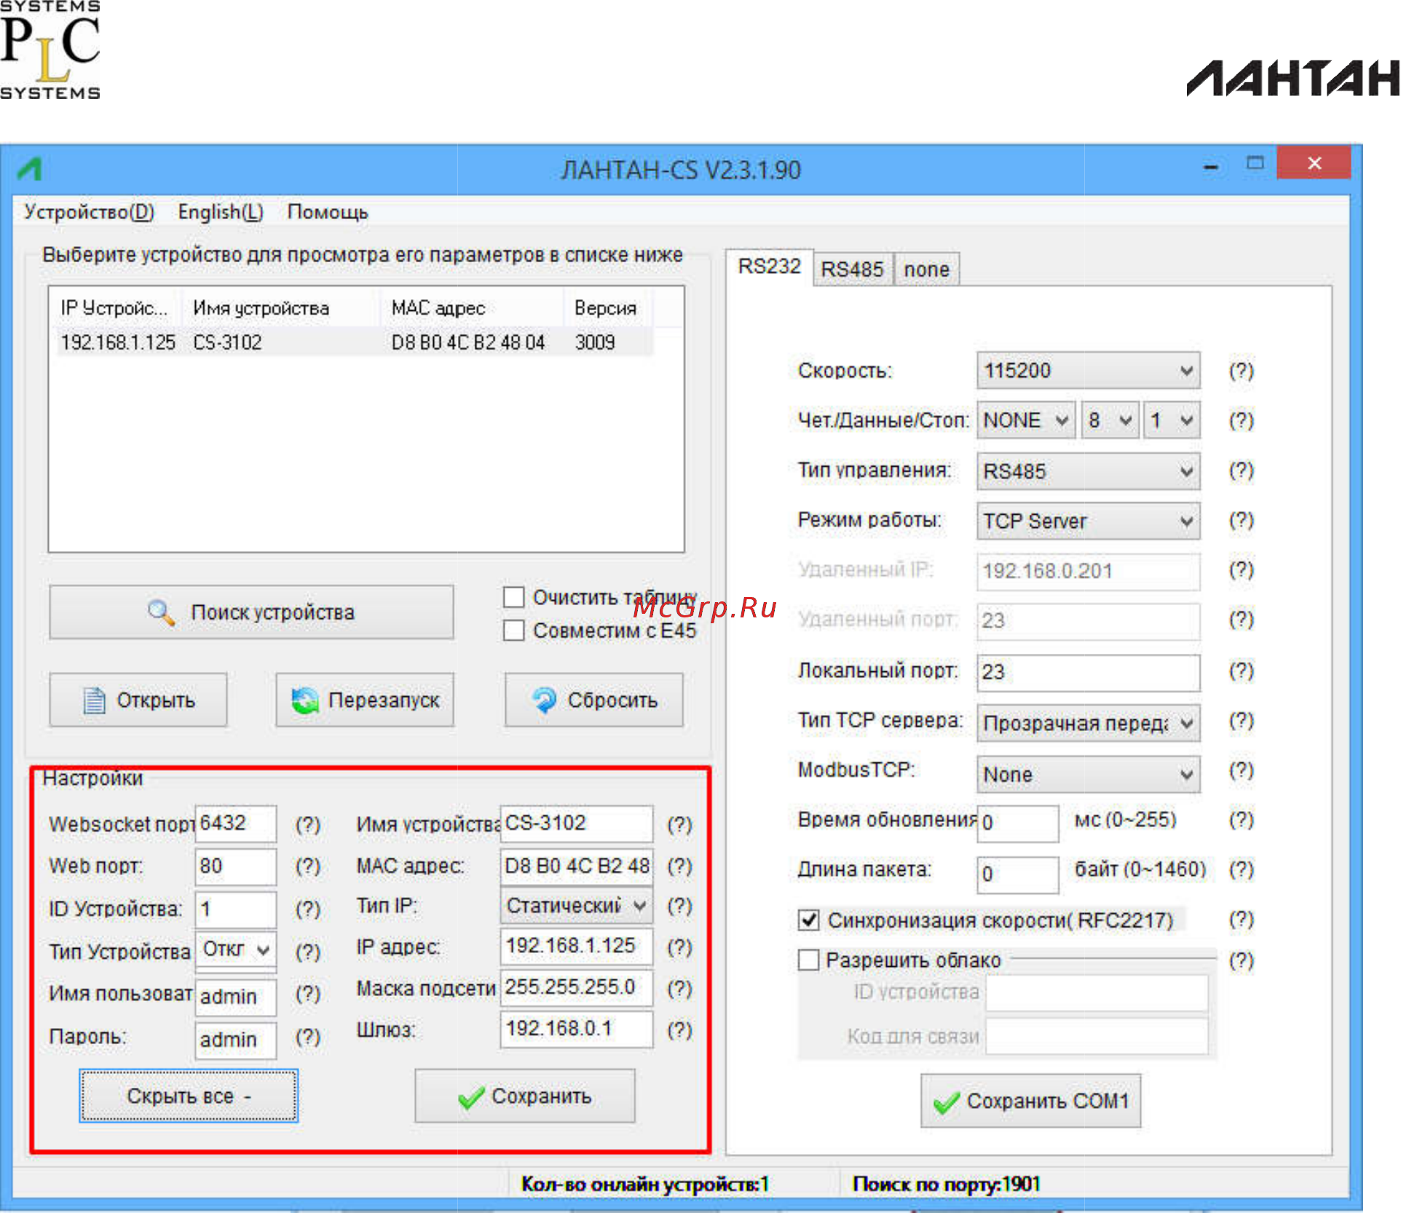This screenshot has width=1401, height=1213.
Task: Switch to the RS485 tab
Action: [853, 269]
